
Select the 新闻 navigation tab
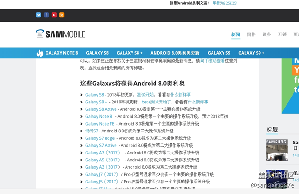coord(236,34)
